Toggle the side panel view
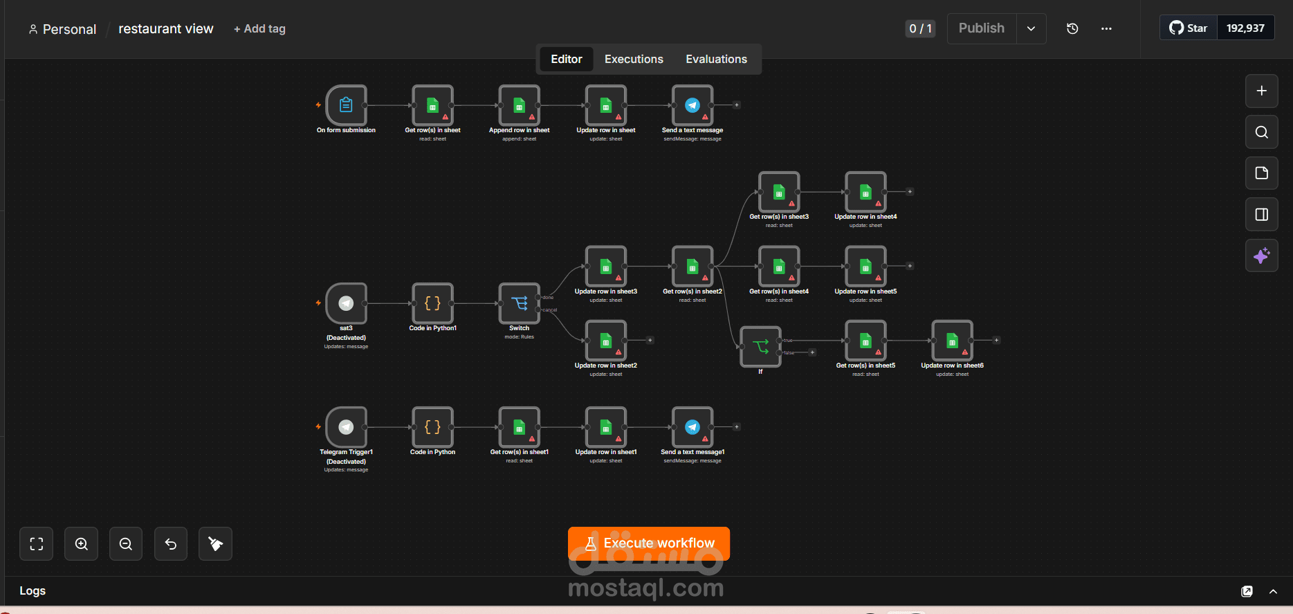 (x=1261, y=215)
